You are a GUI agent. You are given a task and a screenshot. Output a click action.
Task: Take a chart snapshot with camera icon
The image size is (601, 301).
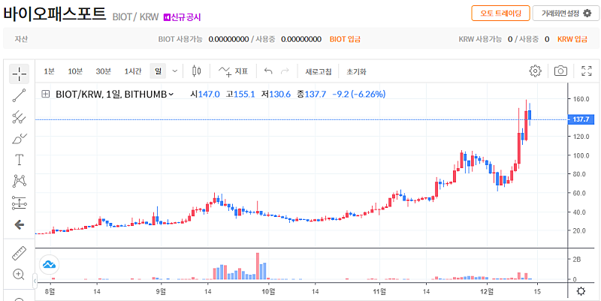click(560, 71)
